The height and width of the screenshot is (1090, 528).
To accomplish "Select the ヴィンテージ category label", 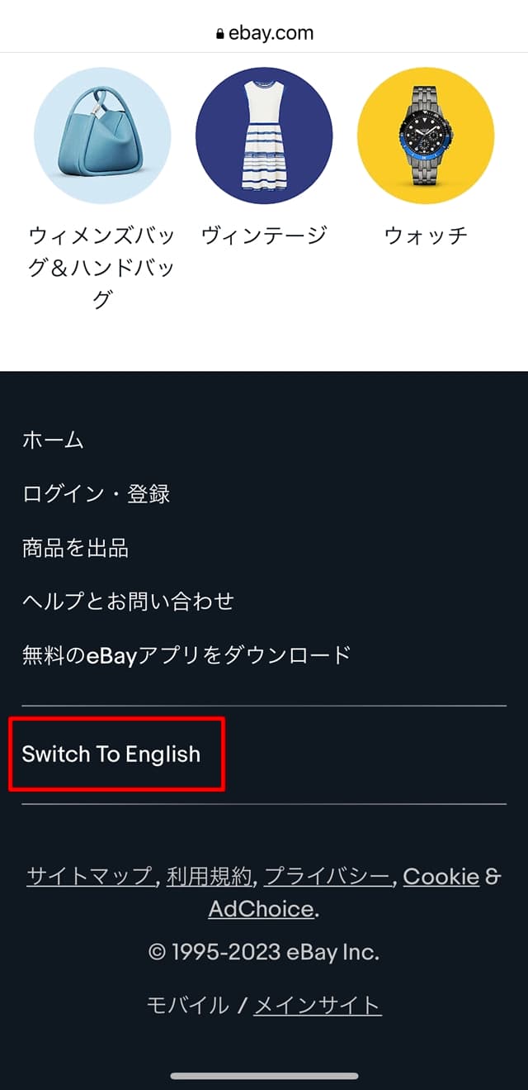I will click(x=264, y=236).
